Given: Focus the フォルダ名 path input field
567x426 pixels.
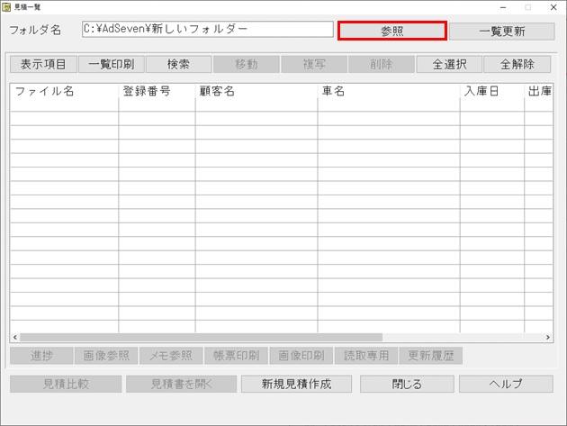Looking at the screenshot, I should click(208, 29).
